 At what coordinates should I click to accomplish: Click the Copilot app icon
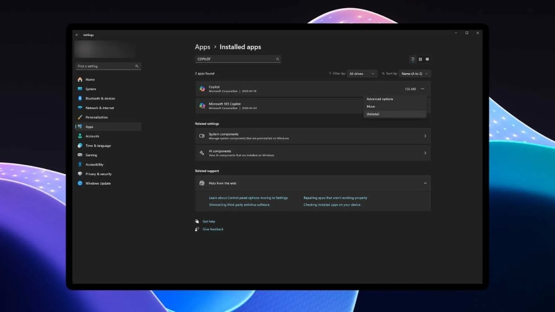click(202, 89)
